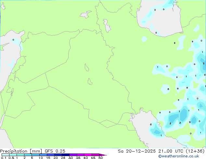The height and width of the screenshot is (159, 206).
Task: Pick the 20–25 mm dark blue swatch
Action: (58, 155)
